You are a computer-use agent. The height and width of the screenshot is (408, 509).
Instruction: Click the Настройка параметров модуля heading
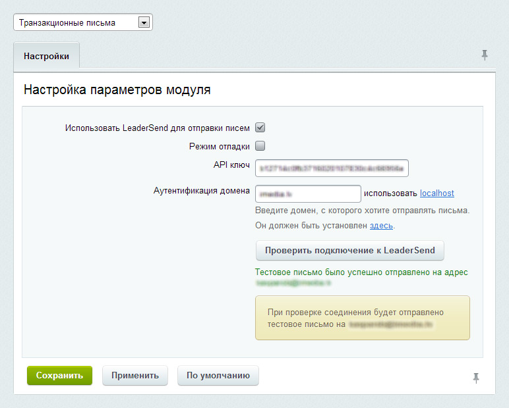point(117,89)
